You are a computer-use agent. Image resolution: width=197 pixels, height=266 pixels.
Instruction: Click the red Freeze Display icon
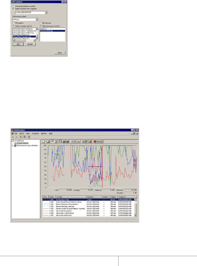click(x=95, y=141)
